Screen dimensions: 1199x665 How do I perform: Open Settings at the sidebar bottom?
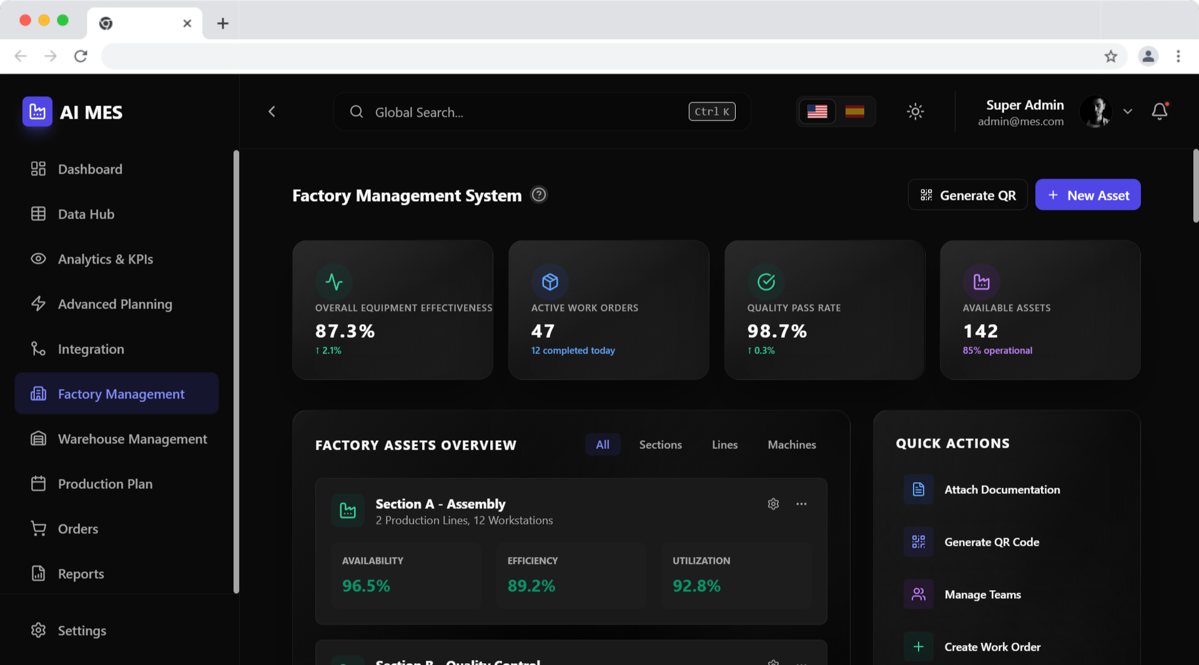point(116,631)
